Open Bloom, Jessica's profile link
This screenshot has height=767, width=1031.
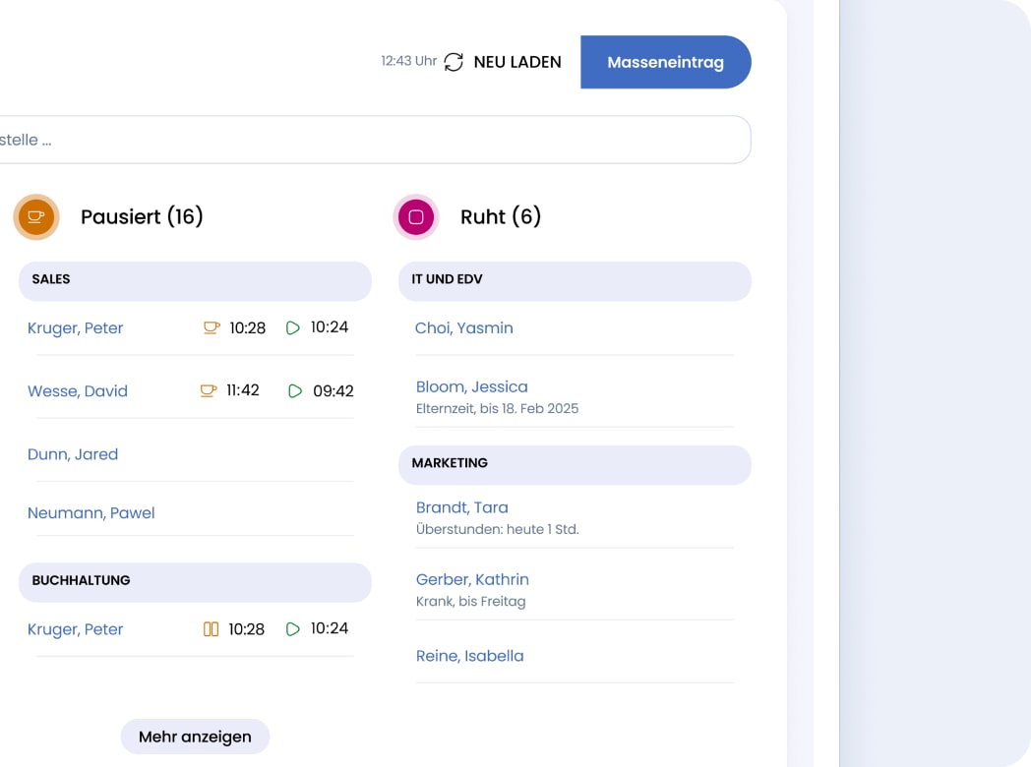472,387
